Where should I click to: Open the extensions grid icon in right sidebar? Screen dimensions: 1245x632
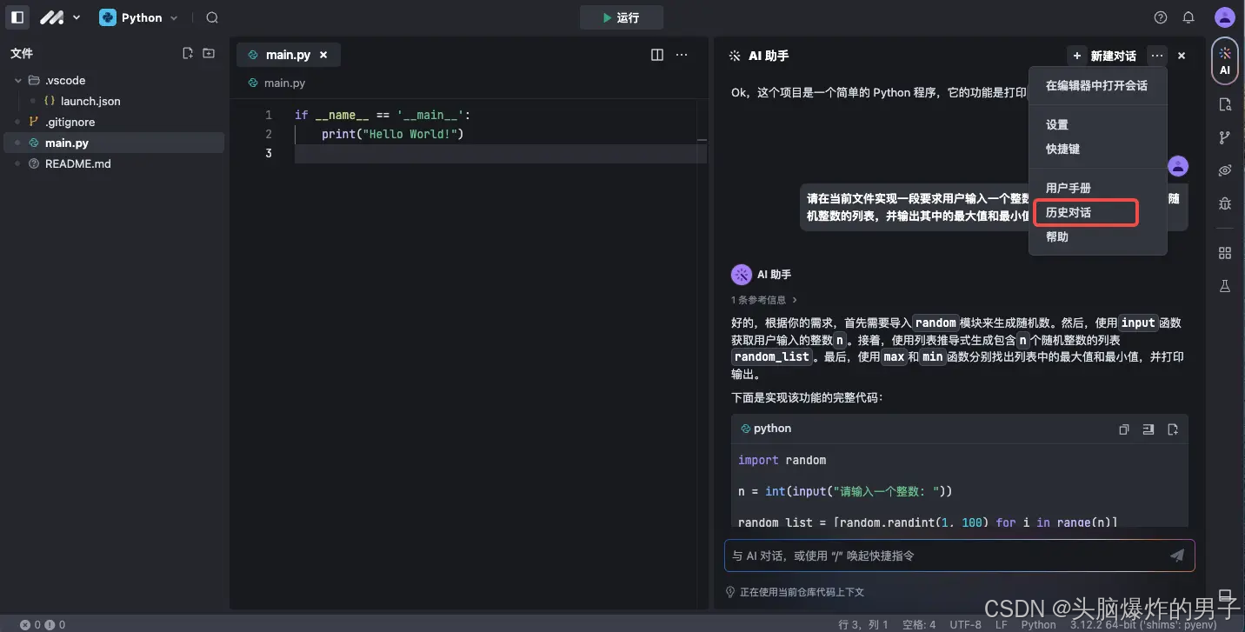[1225, 252]
